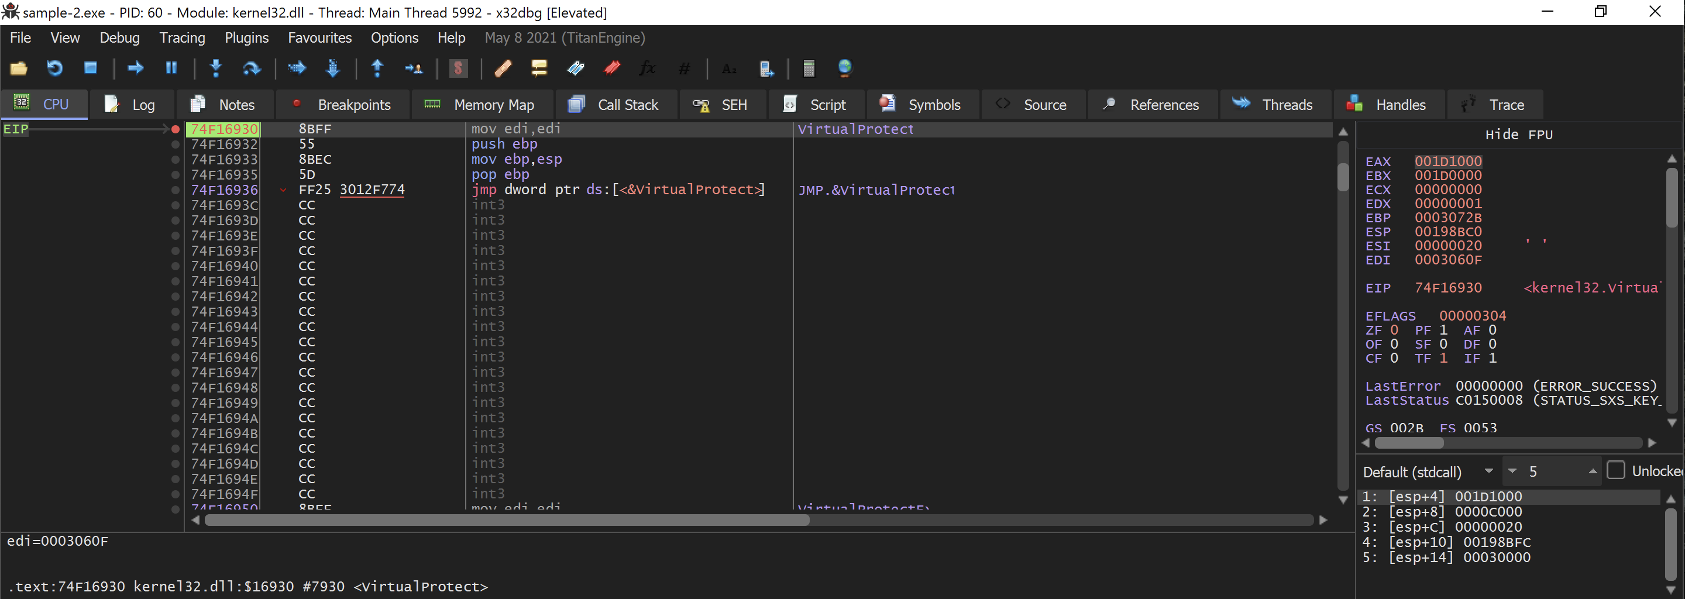
Task: Toggle the Unlocked checkbox in the arguments panel
Action: 1615,471
